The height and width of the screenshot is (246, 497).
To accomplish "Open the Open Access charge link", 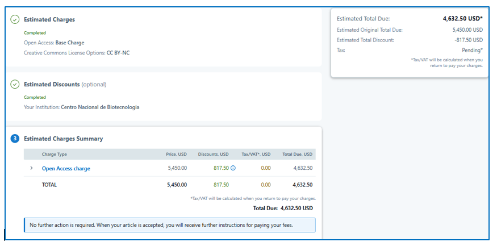I will [66, 168].
